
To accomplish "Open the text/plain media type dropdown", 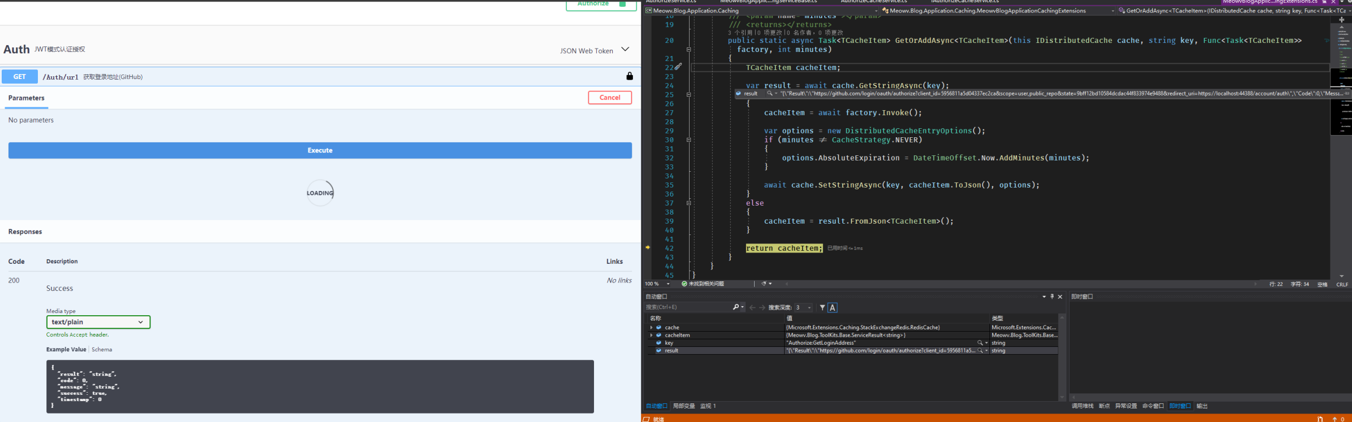I will pos(98,322).
